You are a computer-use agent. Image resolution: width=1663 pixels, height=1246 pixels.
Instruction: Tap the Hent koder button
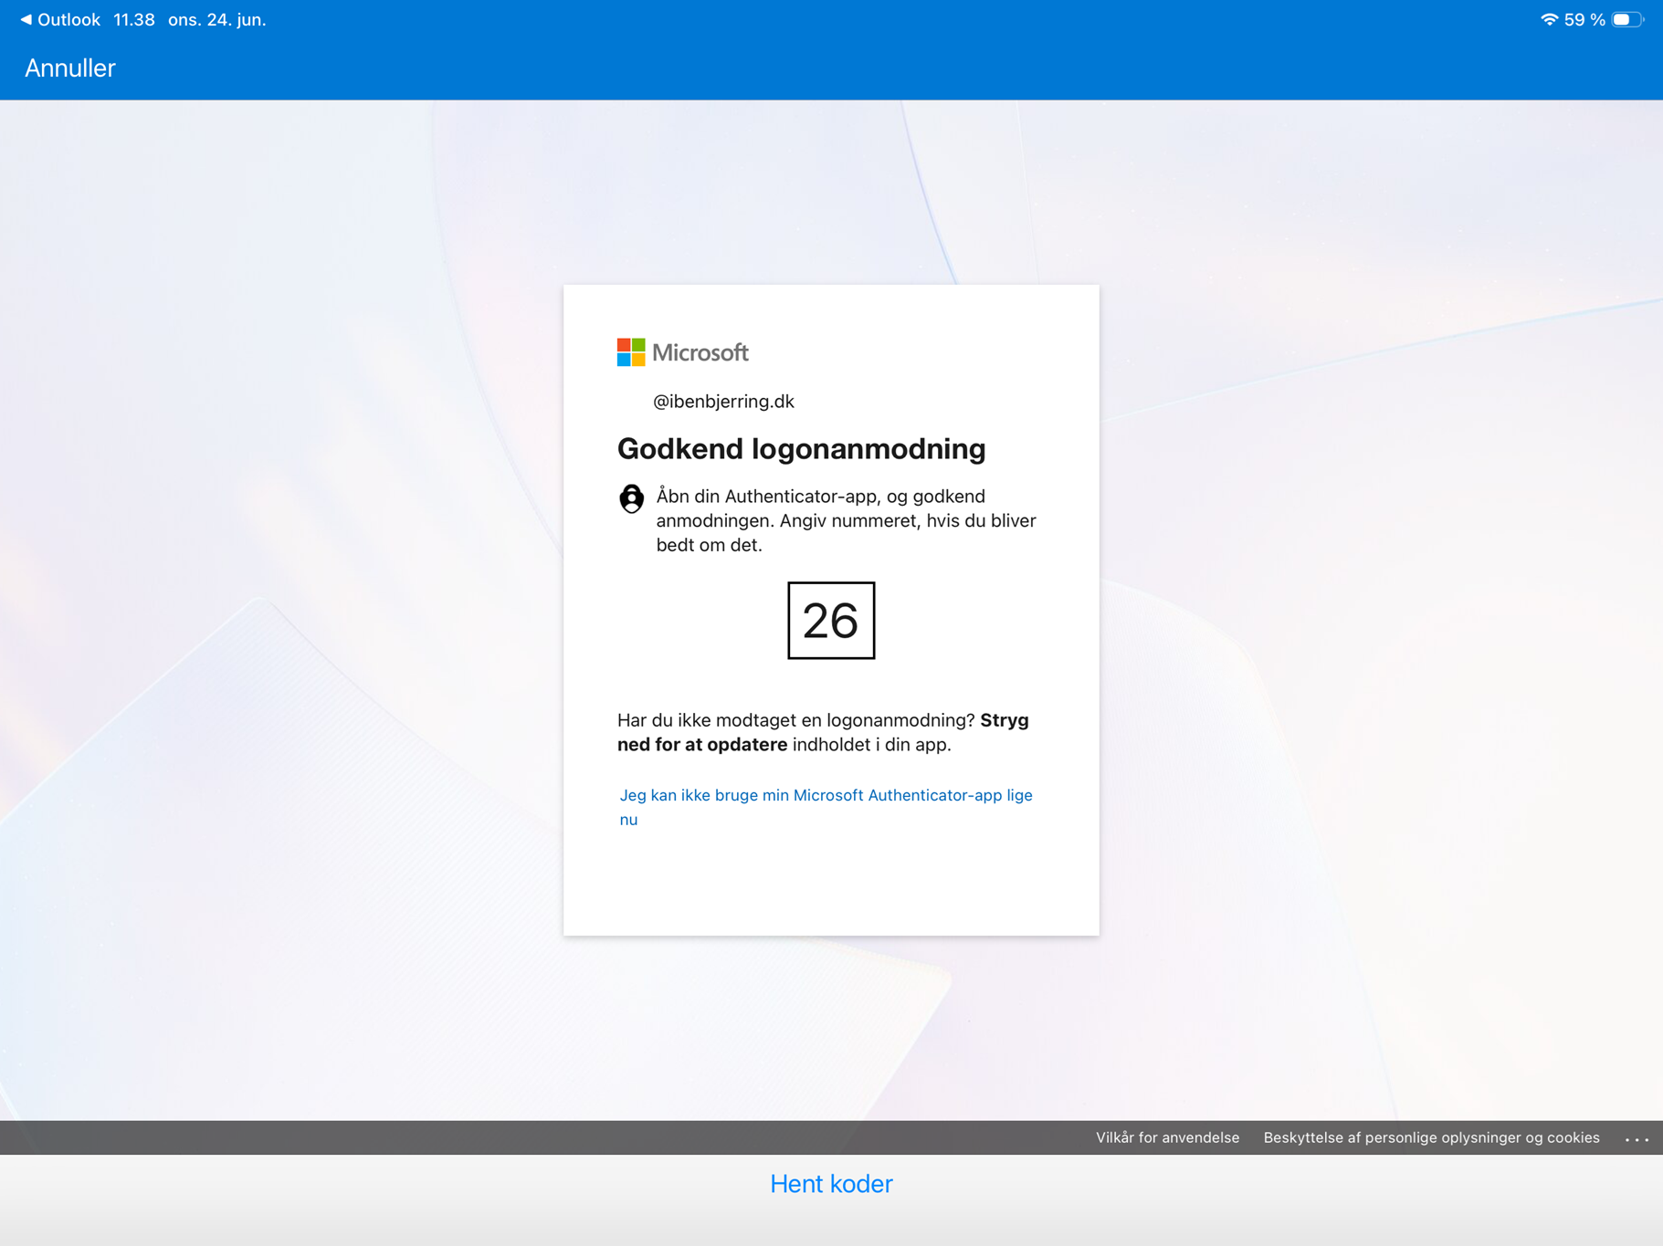(831, 1184)
